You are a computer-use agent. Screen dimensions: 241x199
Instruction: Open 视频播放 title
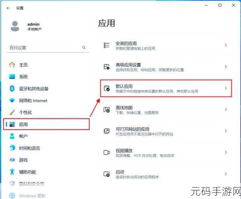point(124,151)
